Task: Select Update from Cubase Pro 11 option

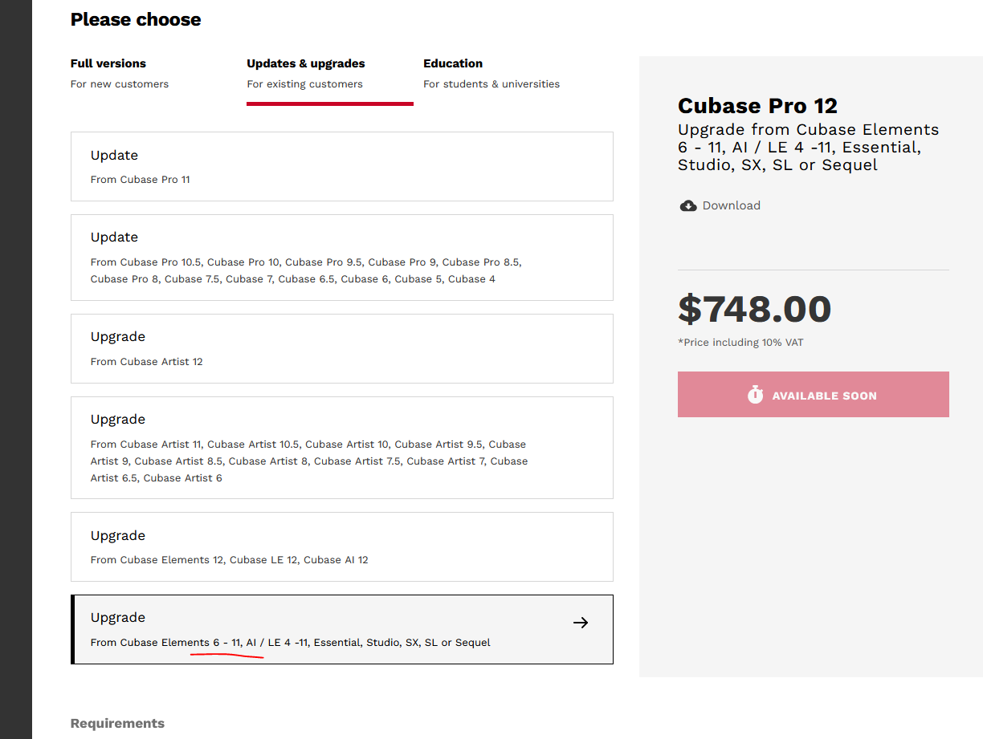Action: [x=341, y=166]
